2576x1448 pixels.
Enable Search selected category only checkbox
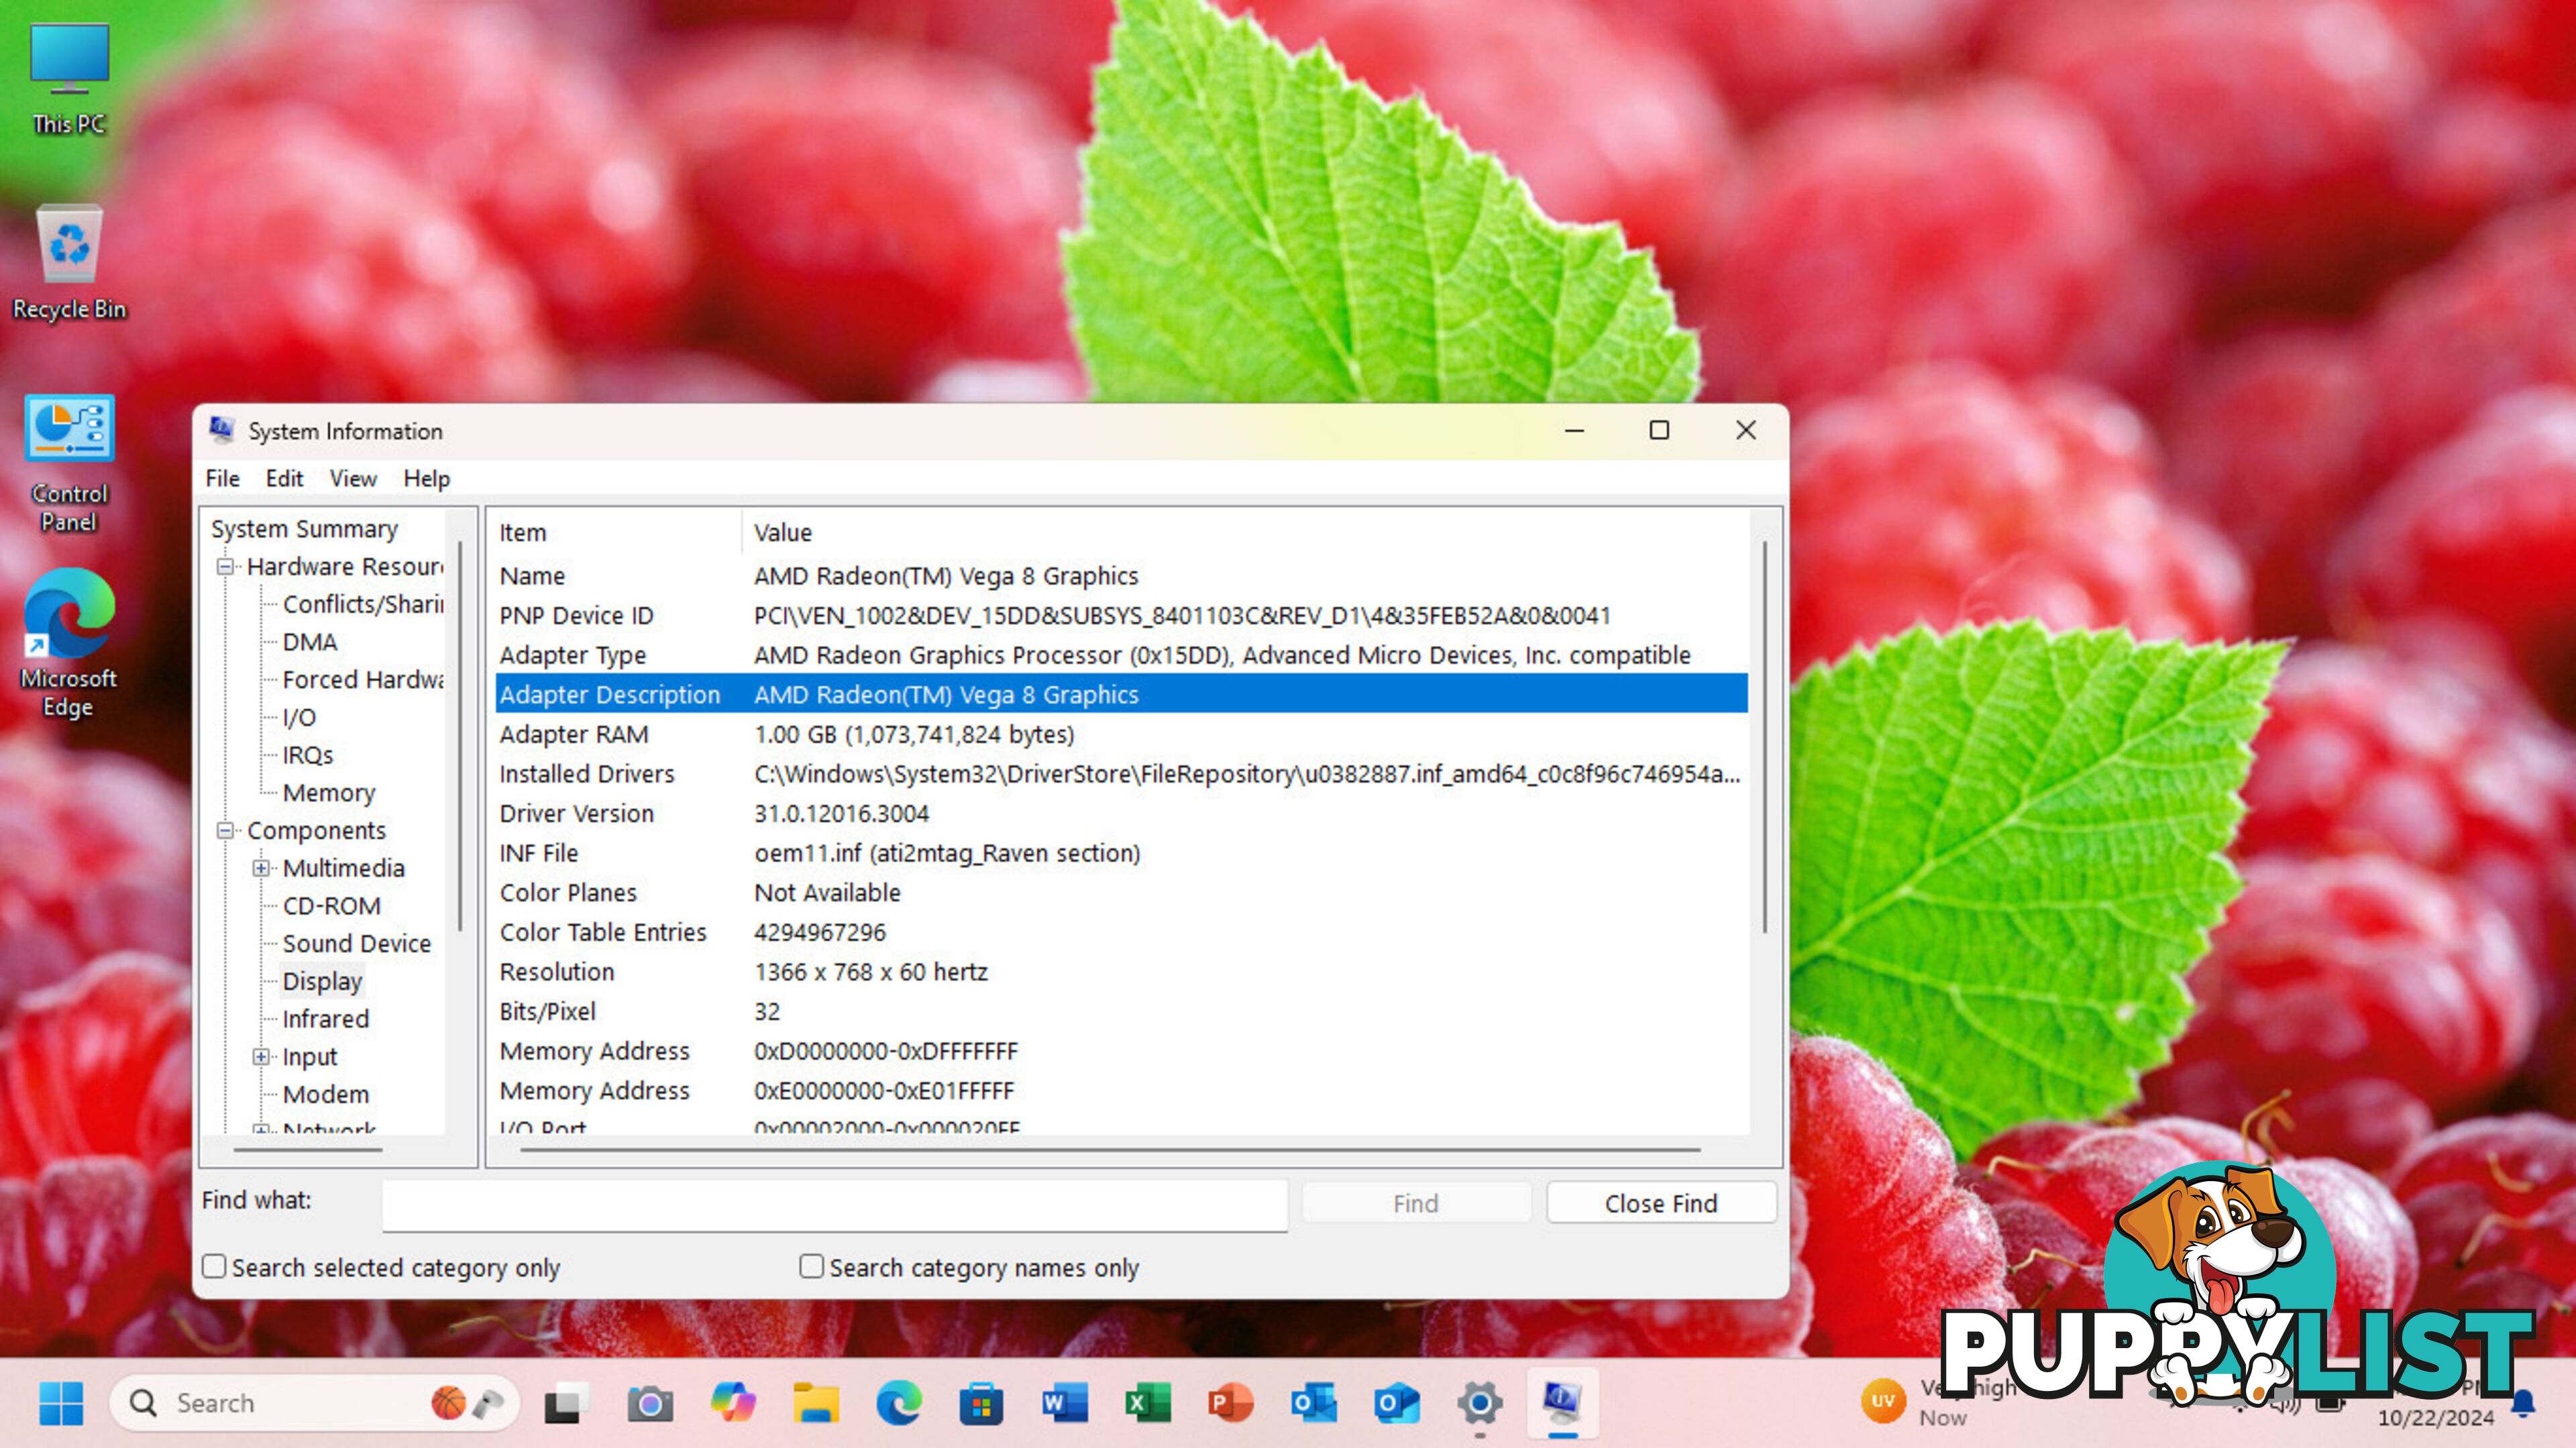[214, 1267]
